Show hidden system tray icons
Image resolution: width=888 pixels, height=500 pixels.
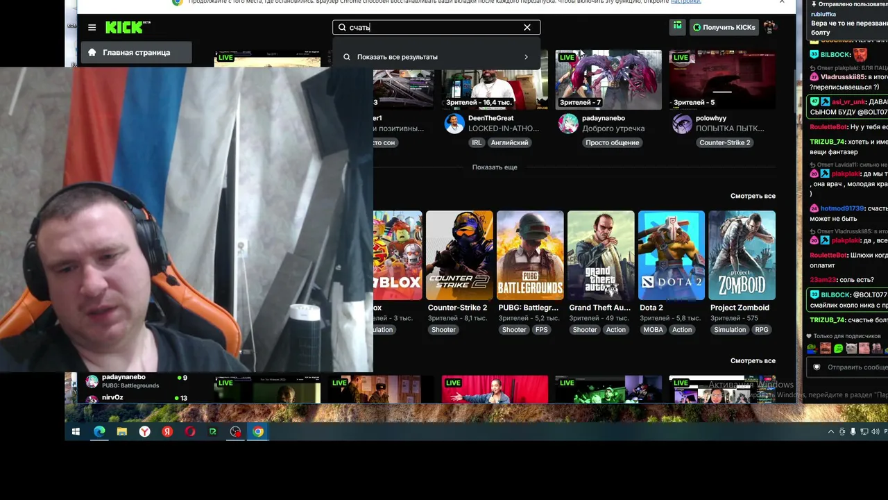tap(831, 432)
